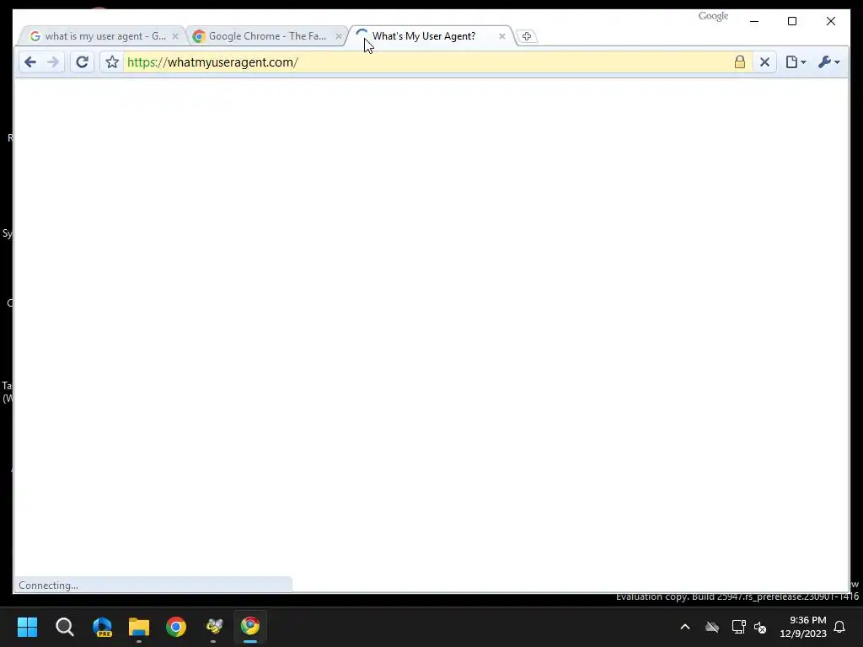Bookmark this page with the star
Viewport: 863px width, 647px height.
tap(112, 62)
